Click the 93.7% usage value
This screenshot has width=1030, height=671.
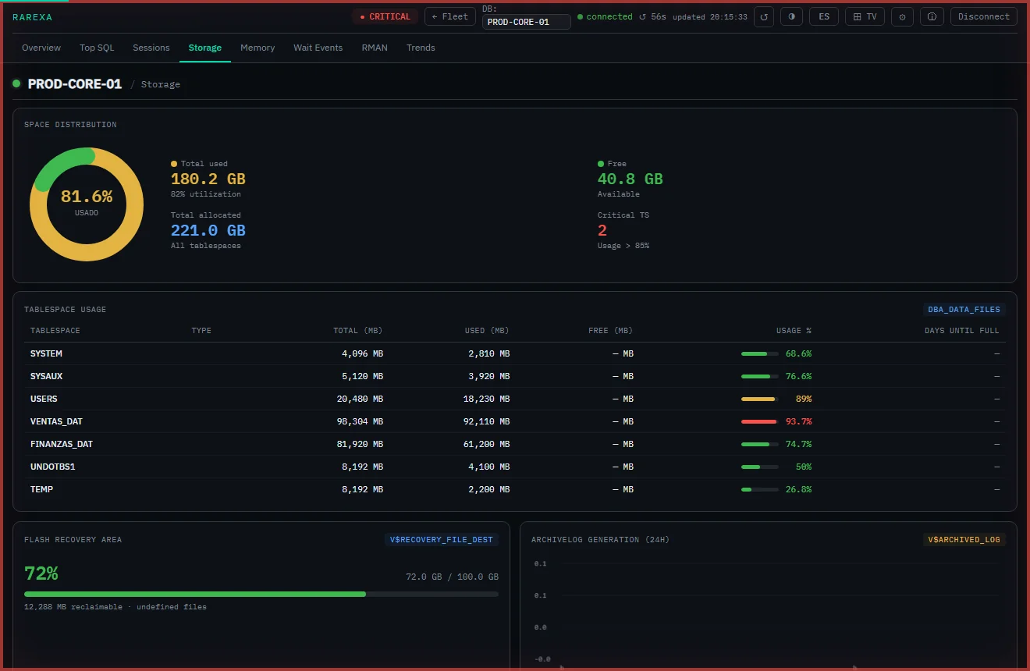[798, 421]
